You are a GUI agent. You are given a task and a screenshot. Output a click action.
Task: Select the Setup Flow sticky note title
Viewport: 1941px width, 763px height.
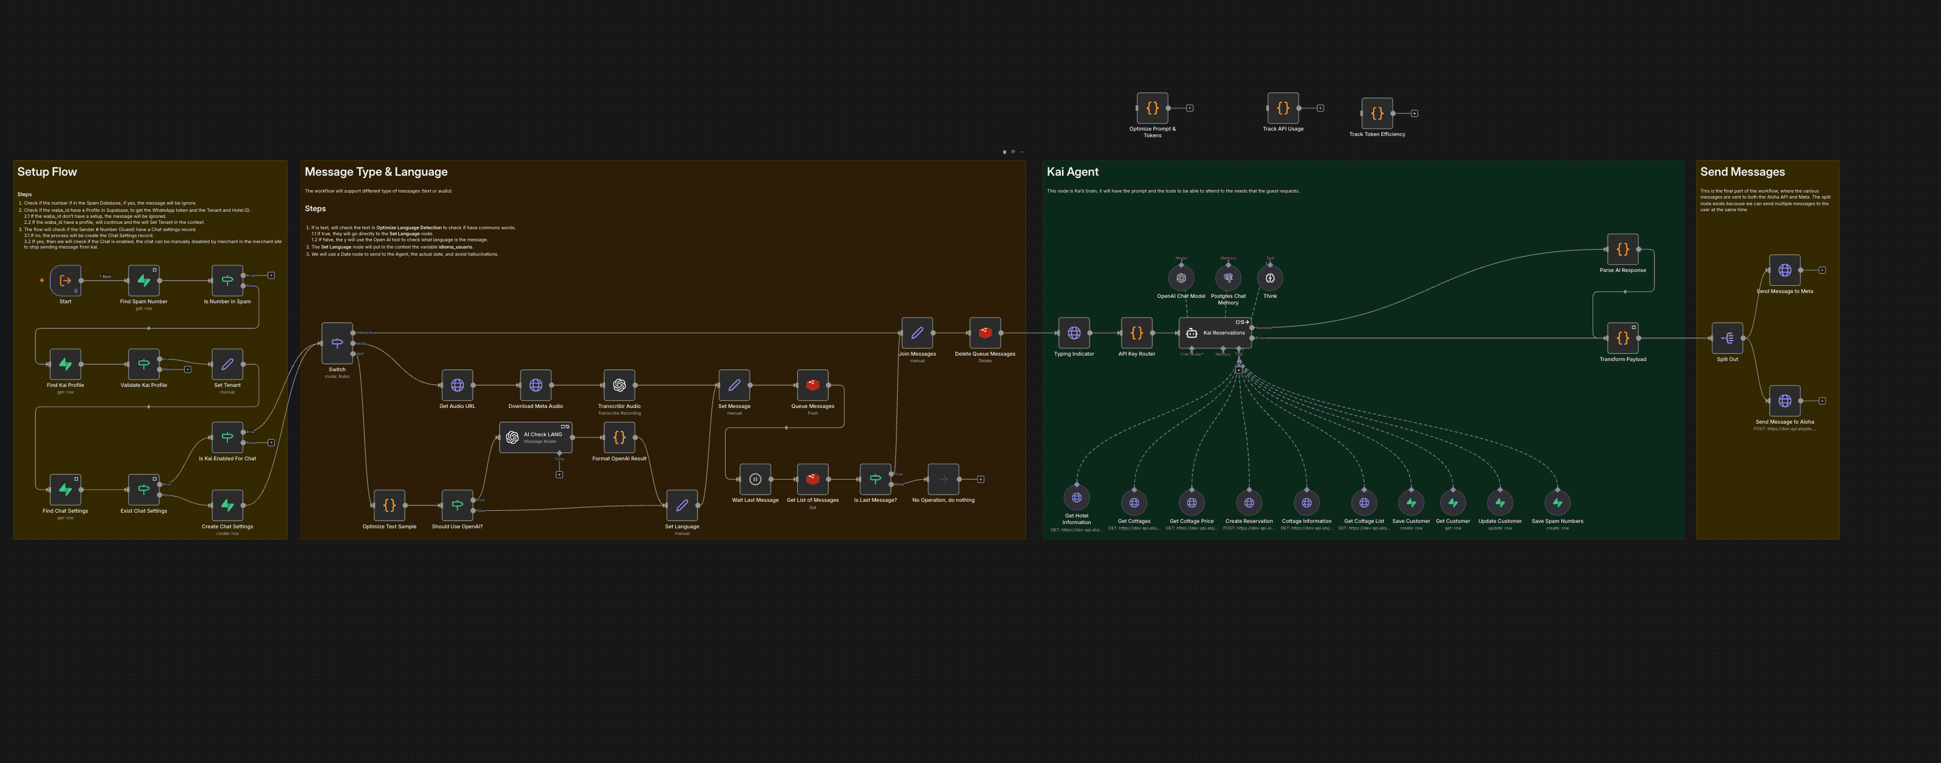(x=47, y=171)
